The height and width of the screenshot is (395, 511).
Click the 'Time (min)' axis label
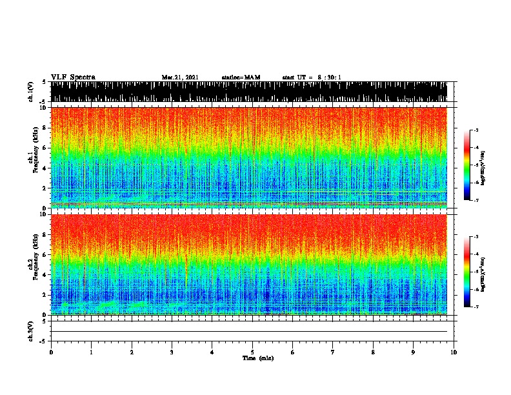pos(258,358)
